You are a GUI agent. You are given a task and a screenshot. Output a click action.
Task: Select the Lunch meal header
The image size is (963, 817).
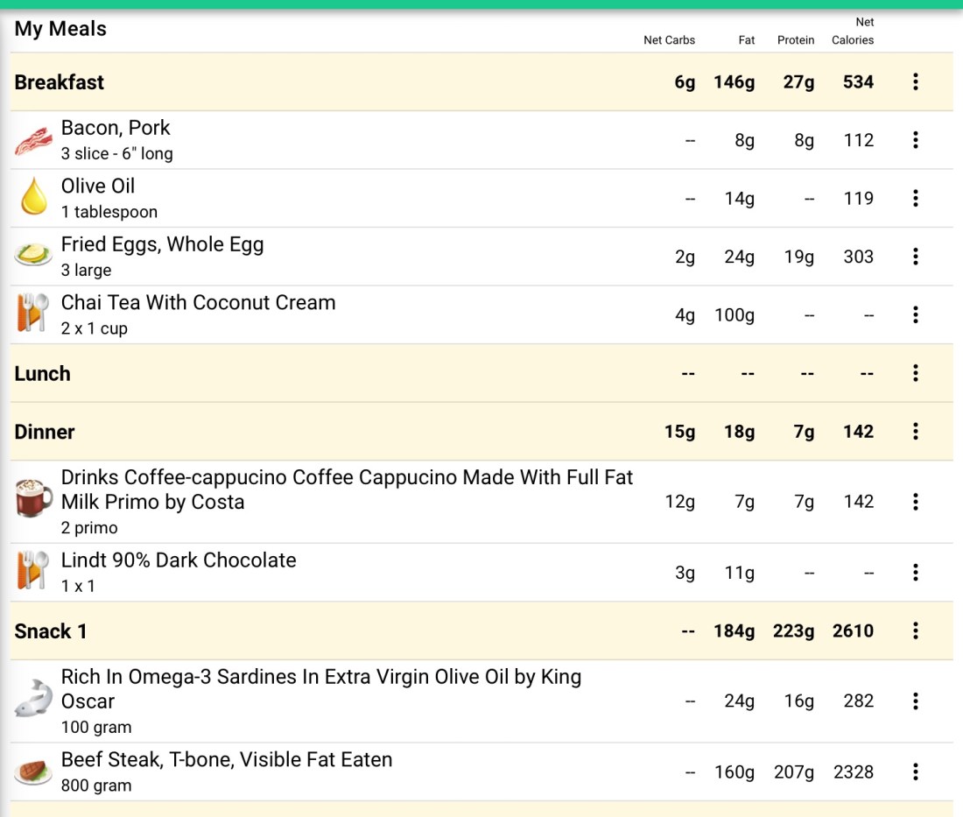[x=43, y=374]
